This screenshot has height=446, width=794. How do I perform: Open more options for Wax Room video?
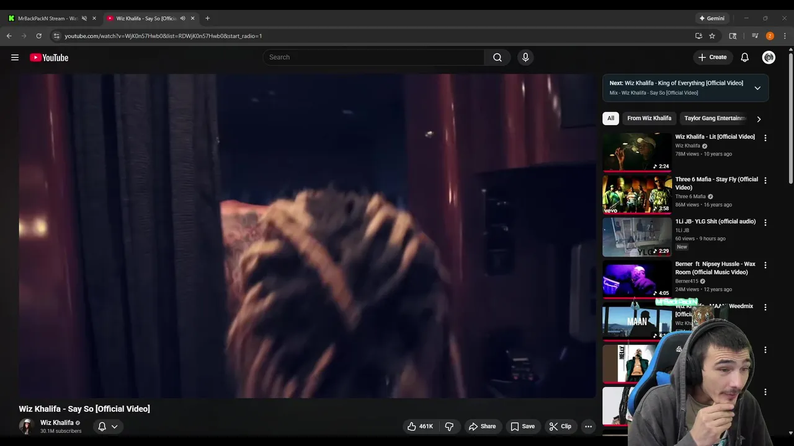click(x=765, y=265)
